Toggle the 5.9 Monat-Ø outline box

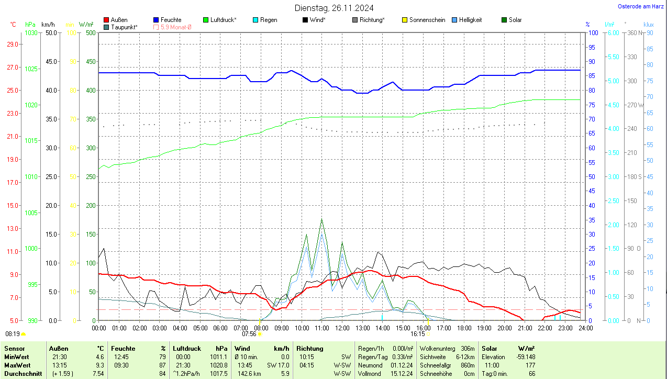point(156,27)
